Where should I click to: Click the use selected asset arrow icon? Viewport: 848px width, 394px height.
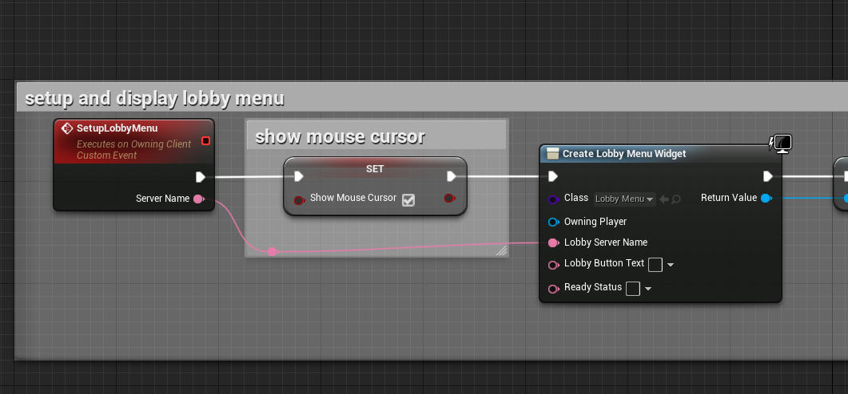click(664, 199)
